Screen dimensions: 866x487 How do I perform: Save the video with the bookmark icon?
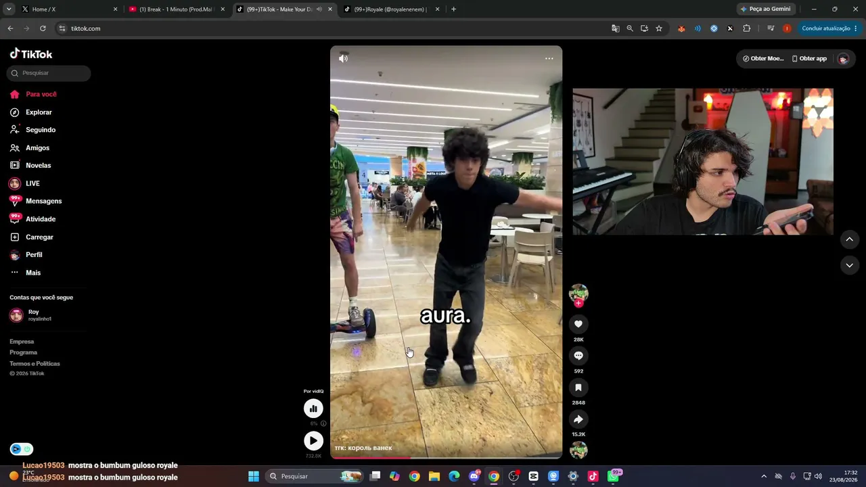pyautogui.click(x=578, y=388)
